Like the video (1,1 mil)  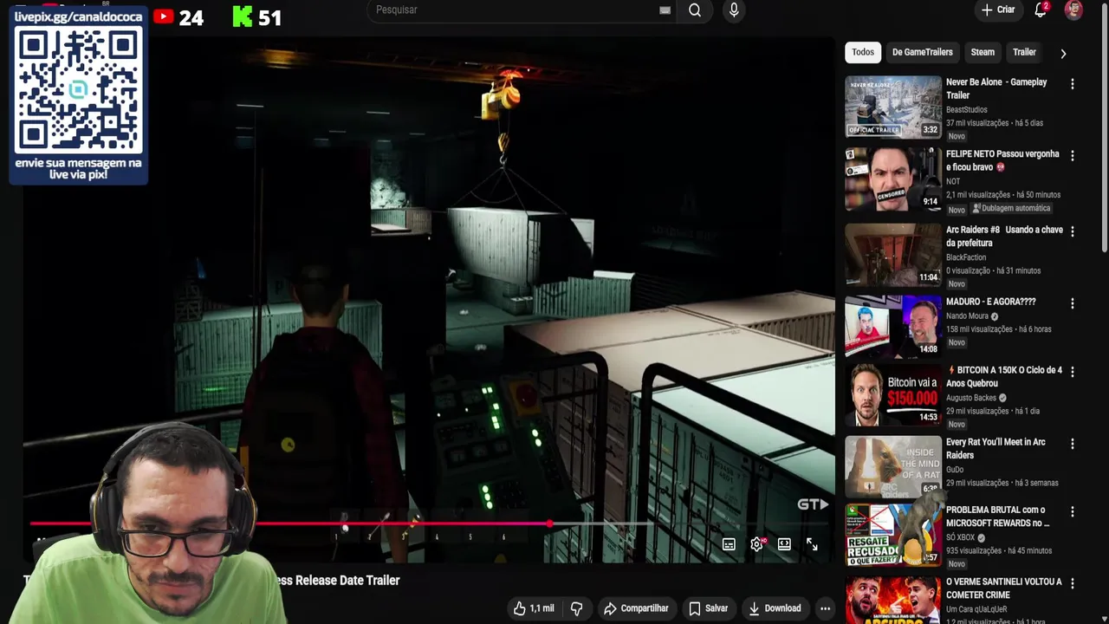pyautogui.click(x=534, y=608)
